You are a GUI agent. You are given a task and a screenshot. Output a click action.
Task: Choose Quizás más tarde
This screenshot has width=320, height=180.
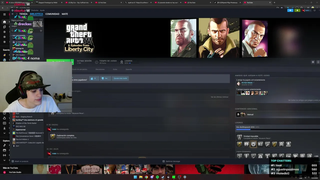(x=120, y=78)
